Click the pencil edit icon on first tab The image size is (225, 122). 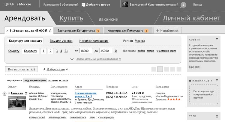[x=50, y=31]
